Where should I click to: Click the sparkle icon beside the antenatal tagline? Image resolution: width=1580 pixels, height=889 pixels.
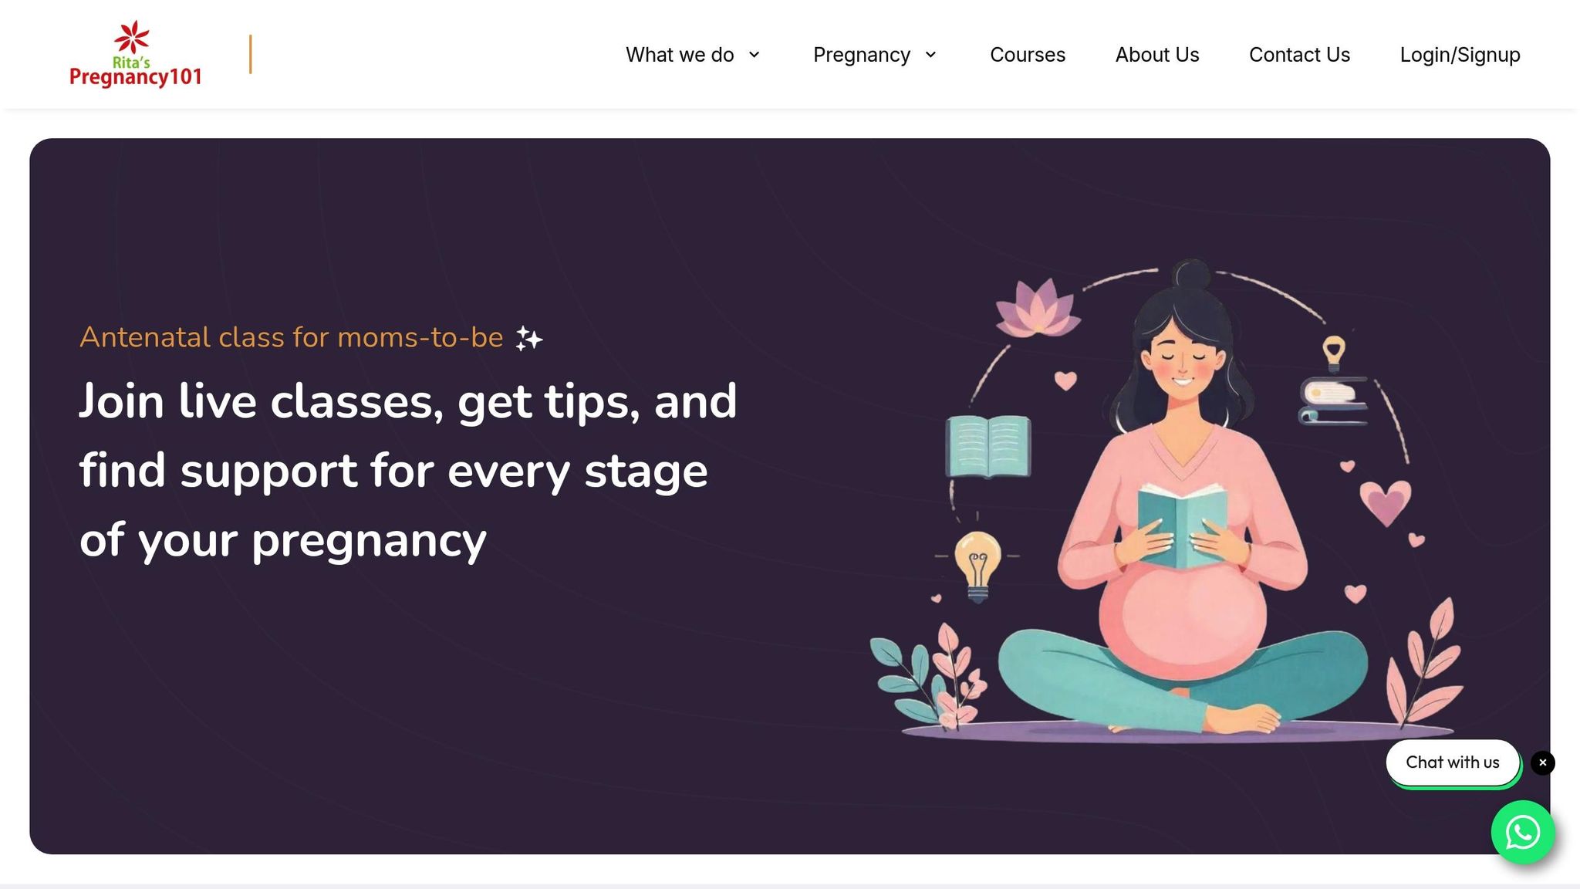(x=529, y=338)
